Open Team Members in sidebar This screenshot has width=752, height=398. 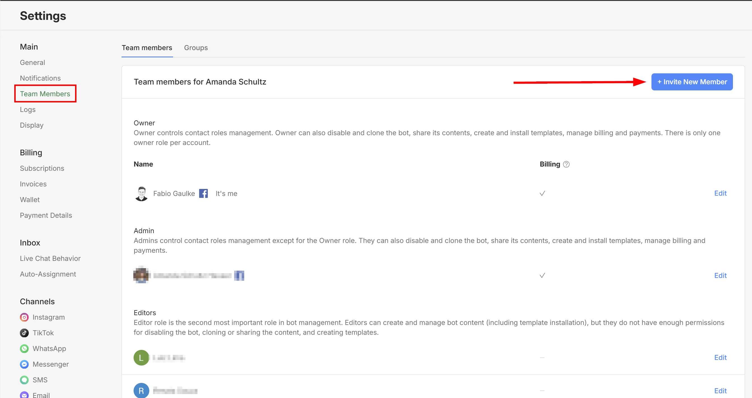point(45,94)
